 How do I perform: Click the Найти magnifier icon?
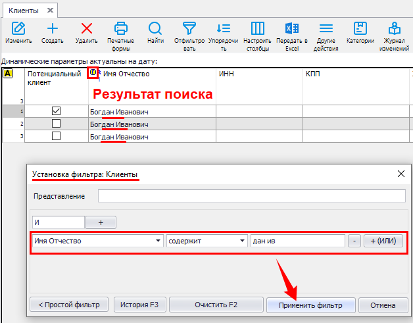coord(155,28)
